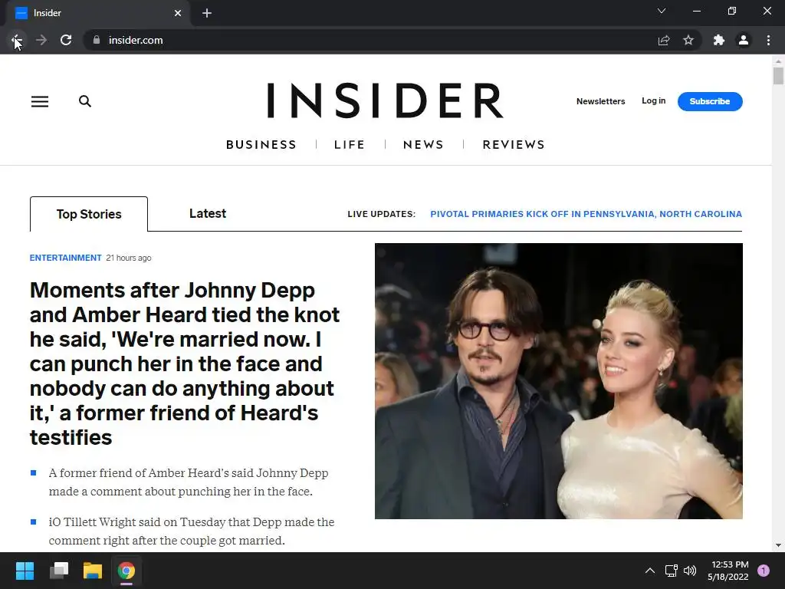Click the '21 hours ago' timestamp

click(x=129, y=258)
